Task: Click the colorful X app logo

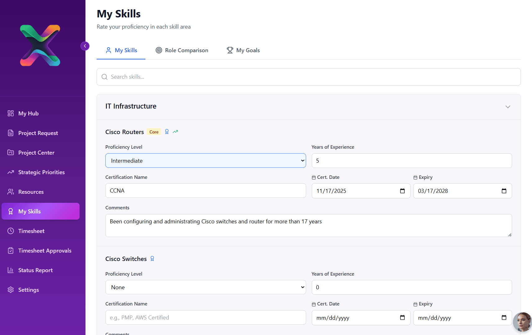Action: click(x=40, y=45)
